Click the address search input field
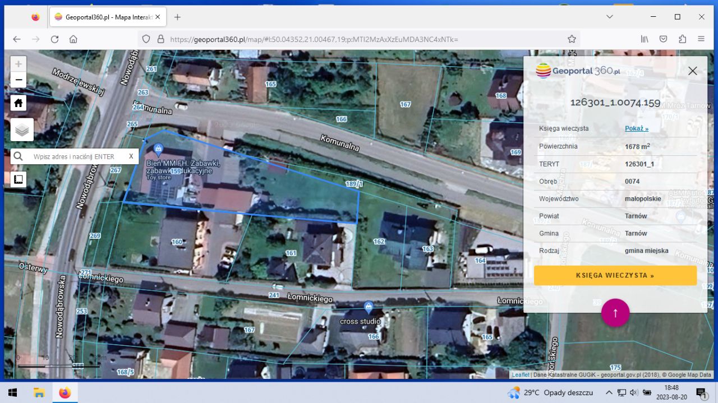The height and width of the screenshot is (403, 718). click(76, 157)
